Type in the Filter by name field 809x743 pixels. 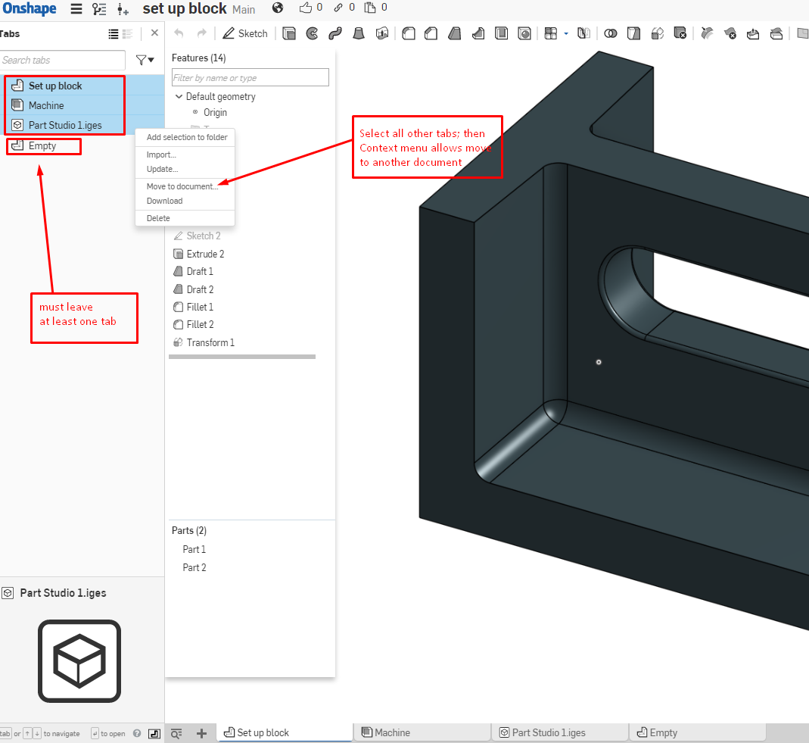pyautogui.click(x=250, y=77)
